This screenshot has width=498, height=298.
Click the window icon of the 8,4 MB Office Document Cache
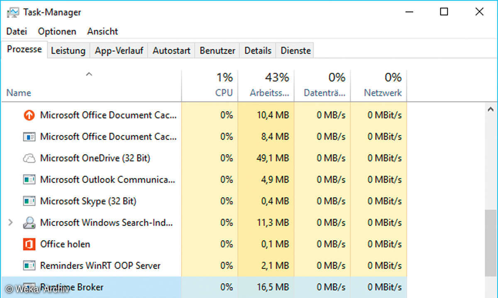click(x=29, y=137)
